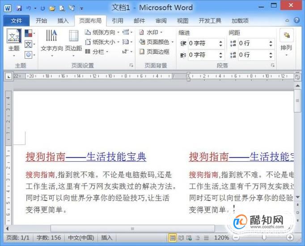Open 纸张大小 paper size dropdown
Screen dimensions: 305x246
coord(102,42)
